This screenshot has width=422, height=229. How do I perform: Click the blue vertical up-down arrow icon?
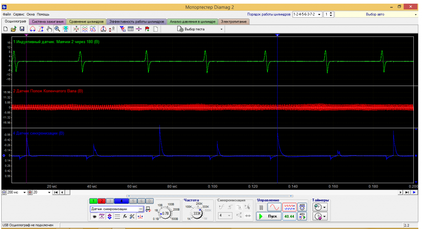[x=110, y=216]
